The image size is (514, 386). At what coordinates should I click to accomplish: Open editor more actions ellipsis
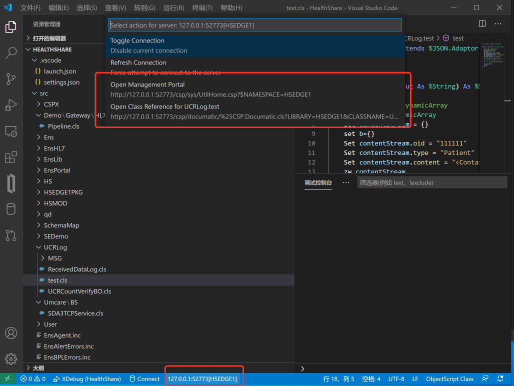point(498,23)
